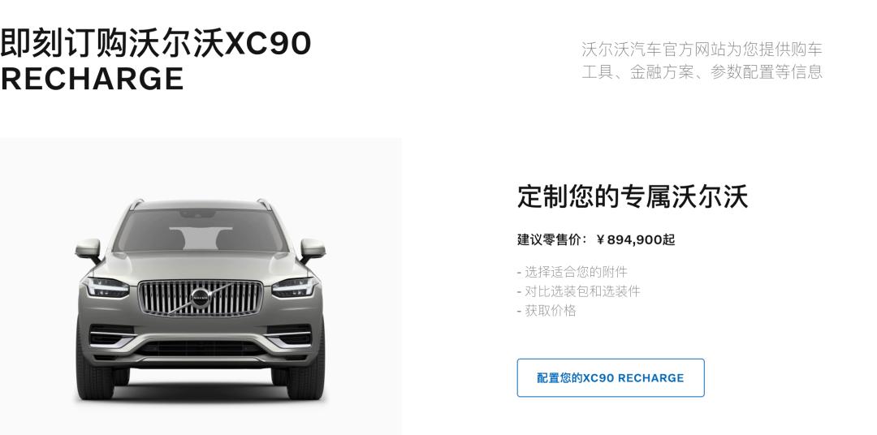The image size is (877, 435).
Task: Select the side mirror on the image's left
Action: (89, 249)
